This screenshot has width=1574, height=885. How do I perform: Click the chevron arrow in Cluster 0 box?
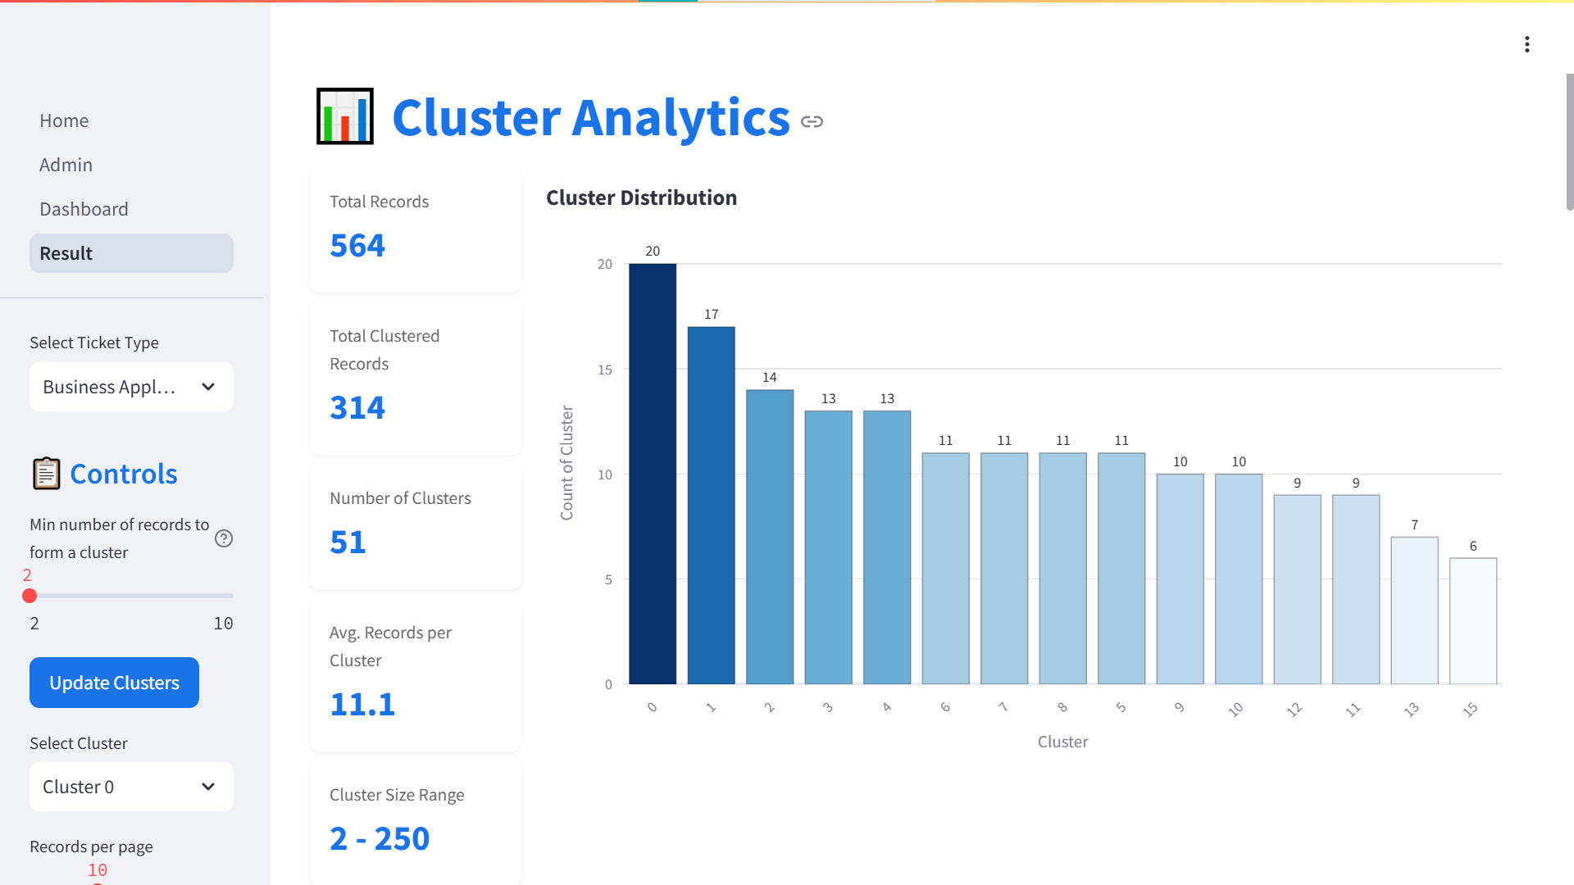[x=208, y=787]
